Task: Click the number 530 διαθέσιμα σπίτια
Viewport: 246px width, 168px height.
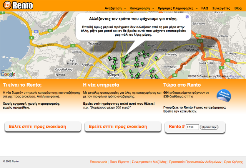Action: [x=166, y=96]
